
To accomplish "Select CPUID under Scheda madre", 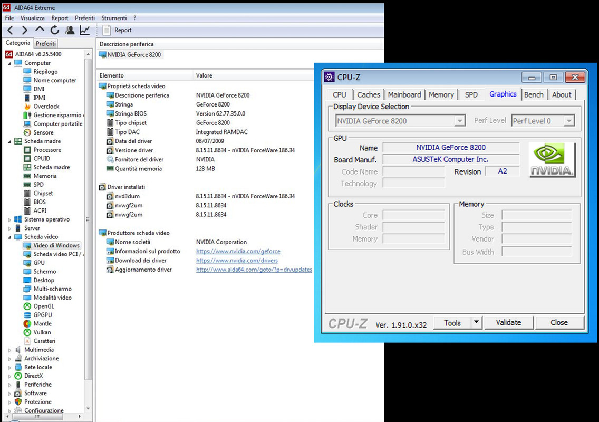I will click(x=42, y=158).
